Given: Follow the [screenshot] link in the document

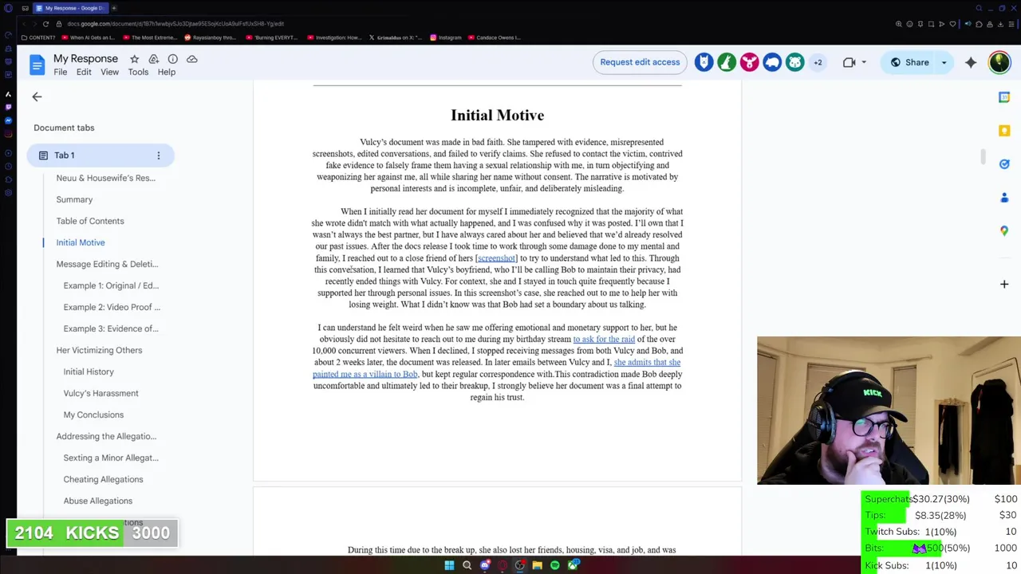Looking at the screenshot, I should pyautogui.click(x=496, y=258).
